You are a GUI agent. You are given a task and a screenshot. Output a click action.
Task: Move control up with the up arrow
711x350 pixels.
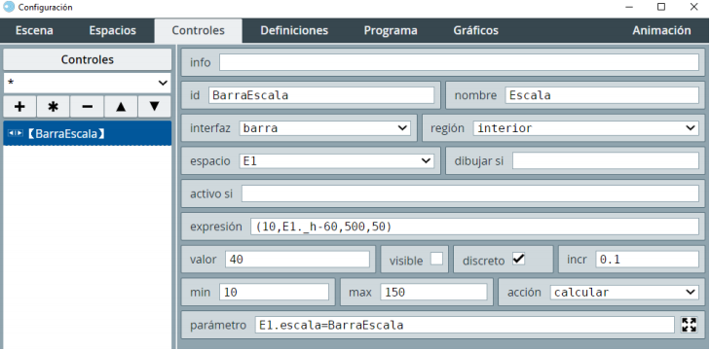[121, 106]
